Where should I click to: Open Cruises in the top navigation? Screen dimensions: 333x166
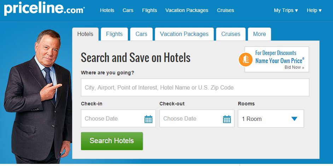pos(226,10)
